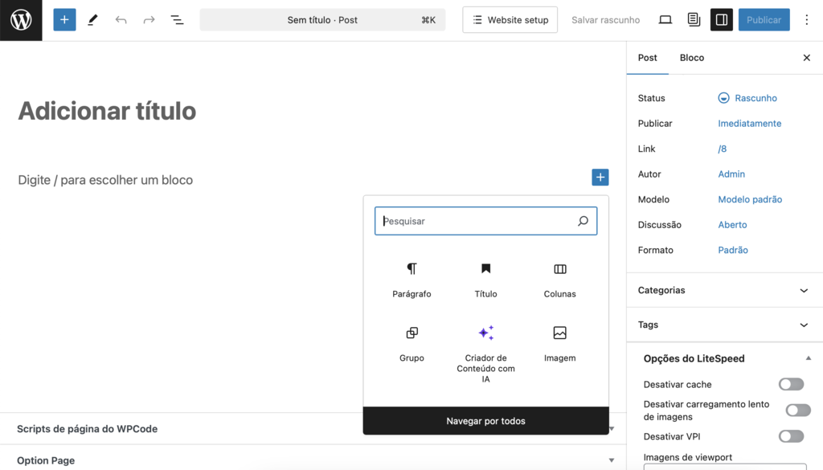Click the WordPress logo
This screenshot has height=470, width=823.
coord(20,19)
